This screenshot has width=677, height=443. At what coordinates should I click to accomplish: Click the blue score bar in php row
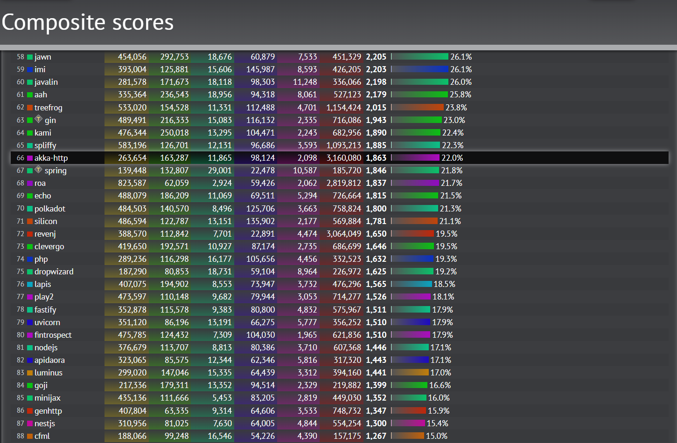click(x=412, y=259)
